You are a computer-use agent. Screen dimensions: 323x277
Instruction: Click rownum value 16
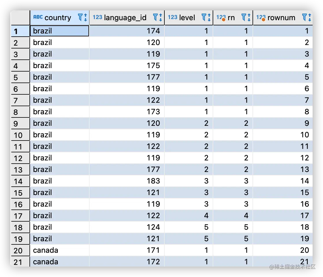[x=305, y=204]
